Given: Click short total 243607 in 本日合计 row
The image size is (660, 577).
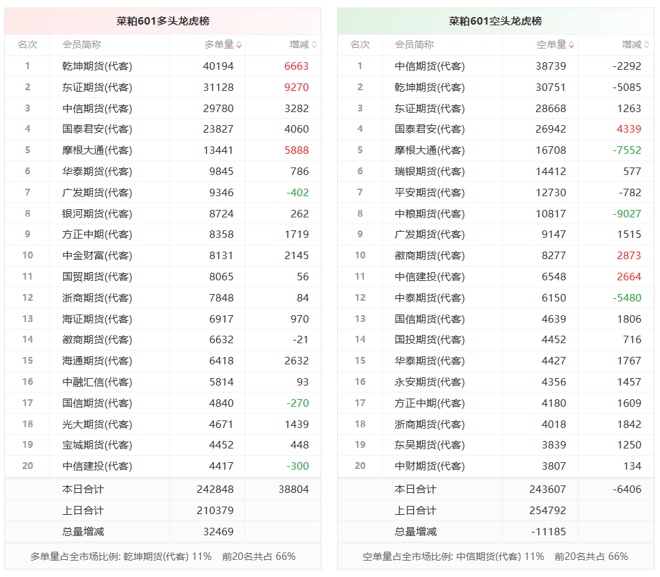Looking at the screenshot, I should coord(548,489).
